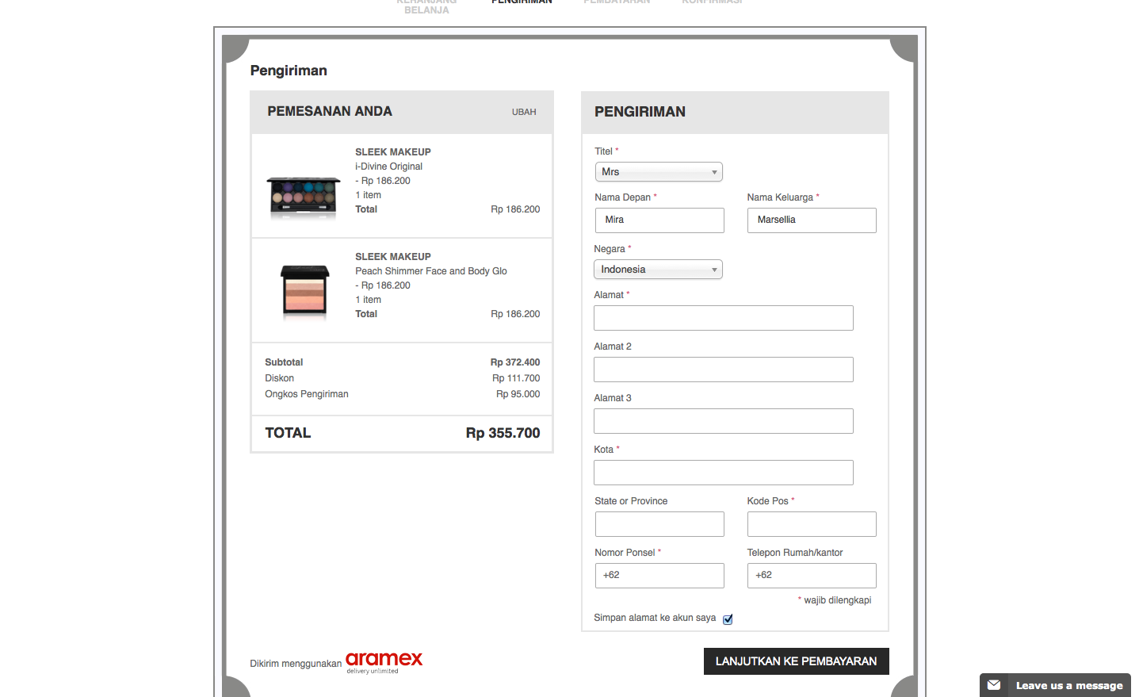Click the State or Province field

pos(659,524)
